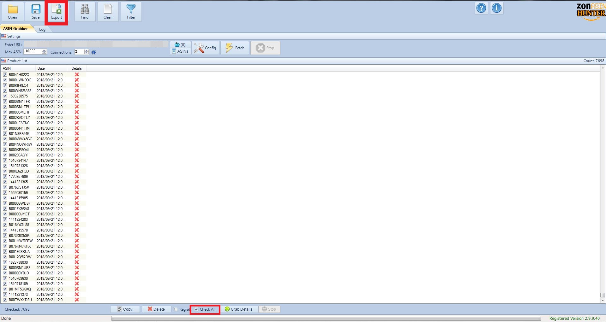Open the Filter funnel tool

(131, 12)
